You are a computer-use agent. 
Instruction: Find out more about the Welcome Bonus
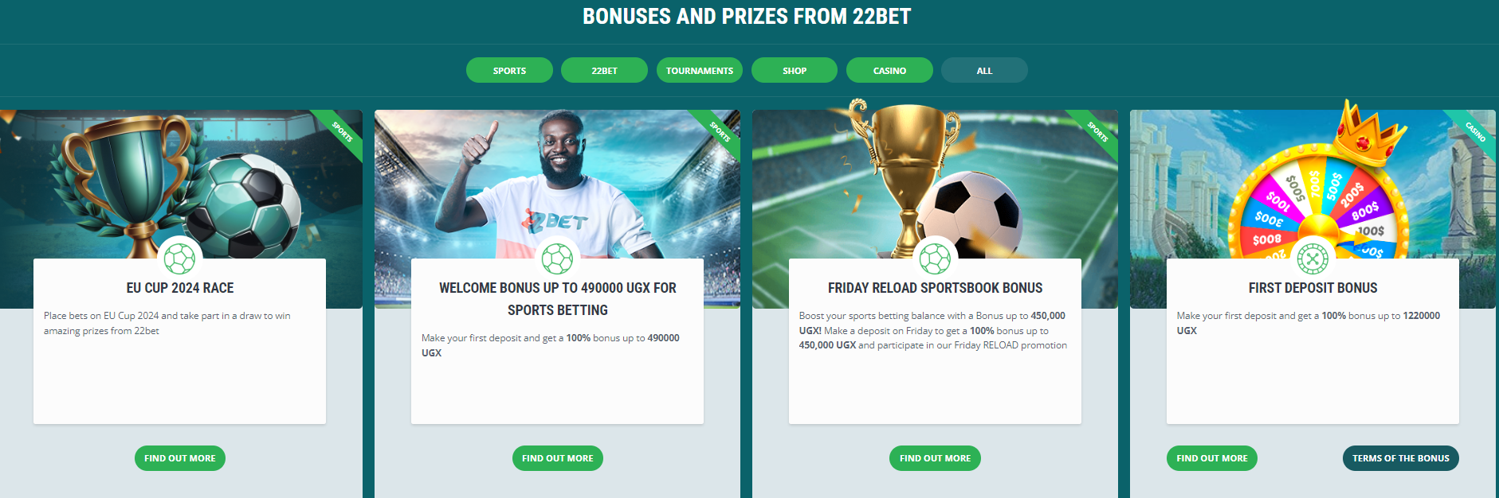click(x=558, y=458)
